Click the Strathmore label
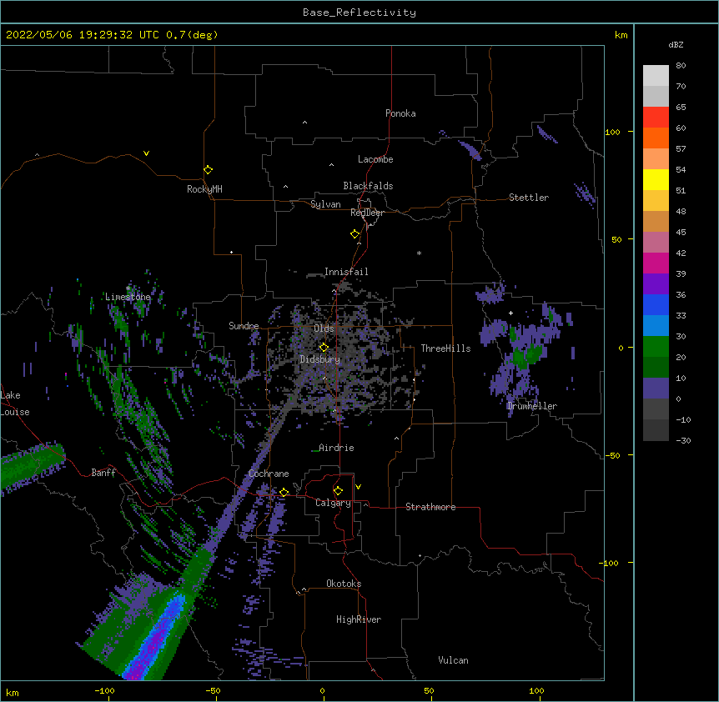Screen dimensions: 719x702 (x=430, y=507)
